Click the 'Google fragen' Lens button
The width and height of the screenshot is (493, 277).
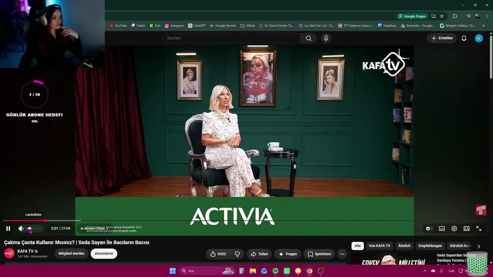pyautogui.click(x=413, y=16)
